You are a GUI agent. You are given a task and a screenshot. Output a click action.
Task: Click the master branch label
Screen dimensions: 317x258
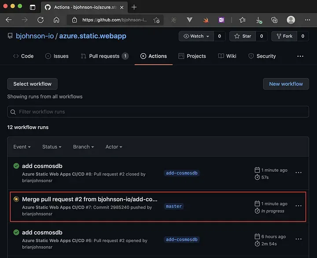(174, 206)
